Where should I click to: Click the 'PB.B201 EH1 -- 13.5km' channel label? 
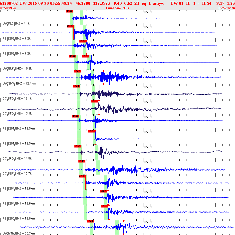[x=18, y=143]
